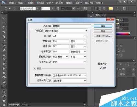Click the 取消 button in dialog

click(x=103, y=31)
